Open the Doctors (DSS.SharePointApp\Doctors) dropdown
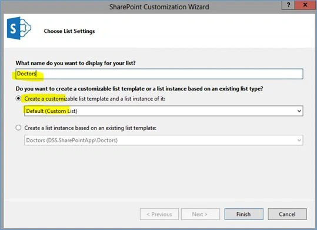The height and width of the screenshot is (230, 317). click(x=163, y=140)
